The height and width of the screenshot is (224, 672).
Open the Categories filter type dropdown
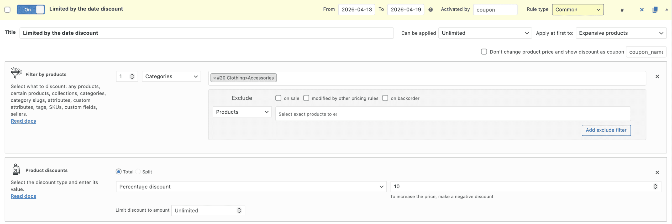[x=171, y=76]
